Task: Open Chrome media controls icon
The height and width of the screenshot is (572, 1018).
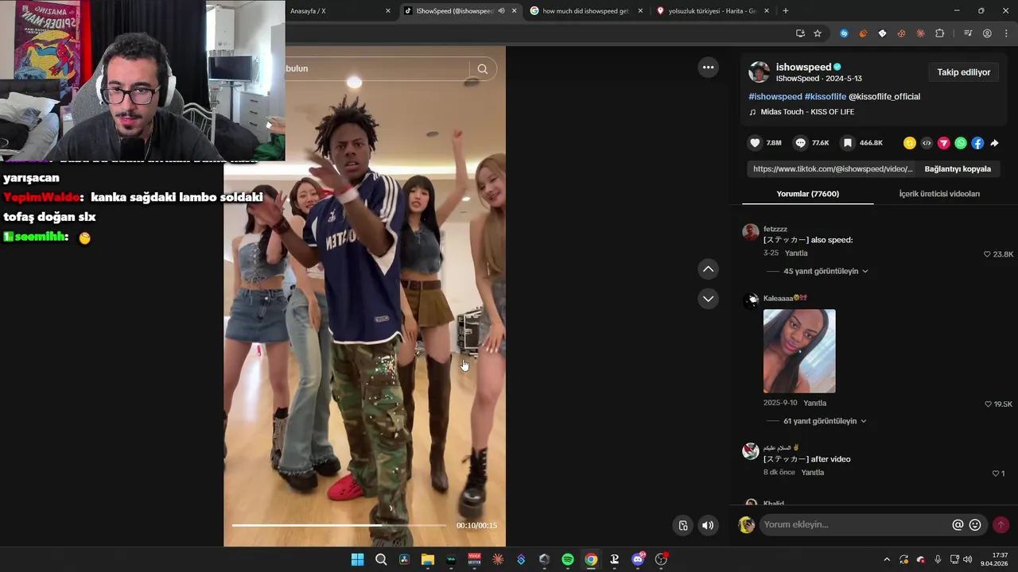Action: [x=968, y=33]
